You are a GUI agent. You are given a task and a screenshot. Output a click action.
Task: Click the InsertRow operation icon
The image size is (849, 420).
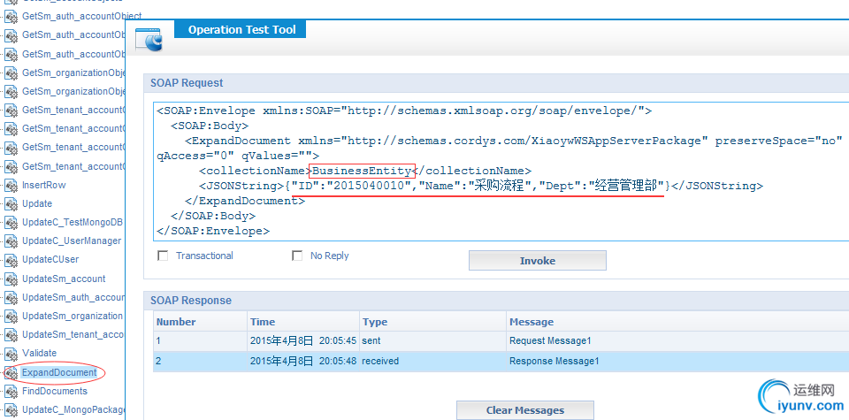tap(11, 186)
